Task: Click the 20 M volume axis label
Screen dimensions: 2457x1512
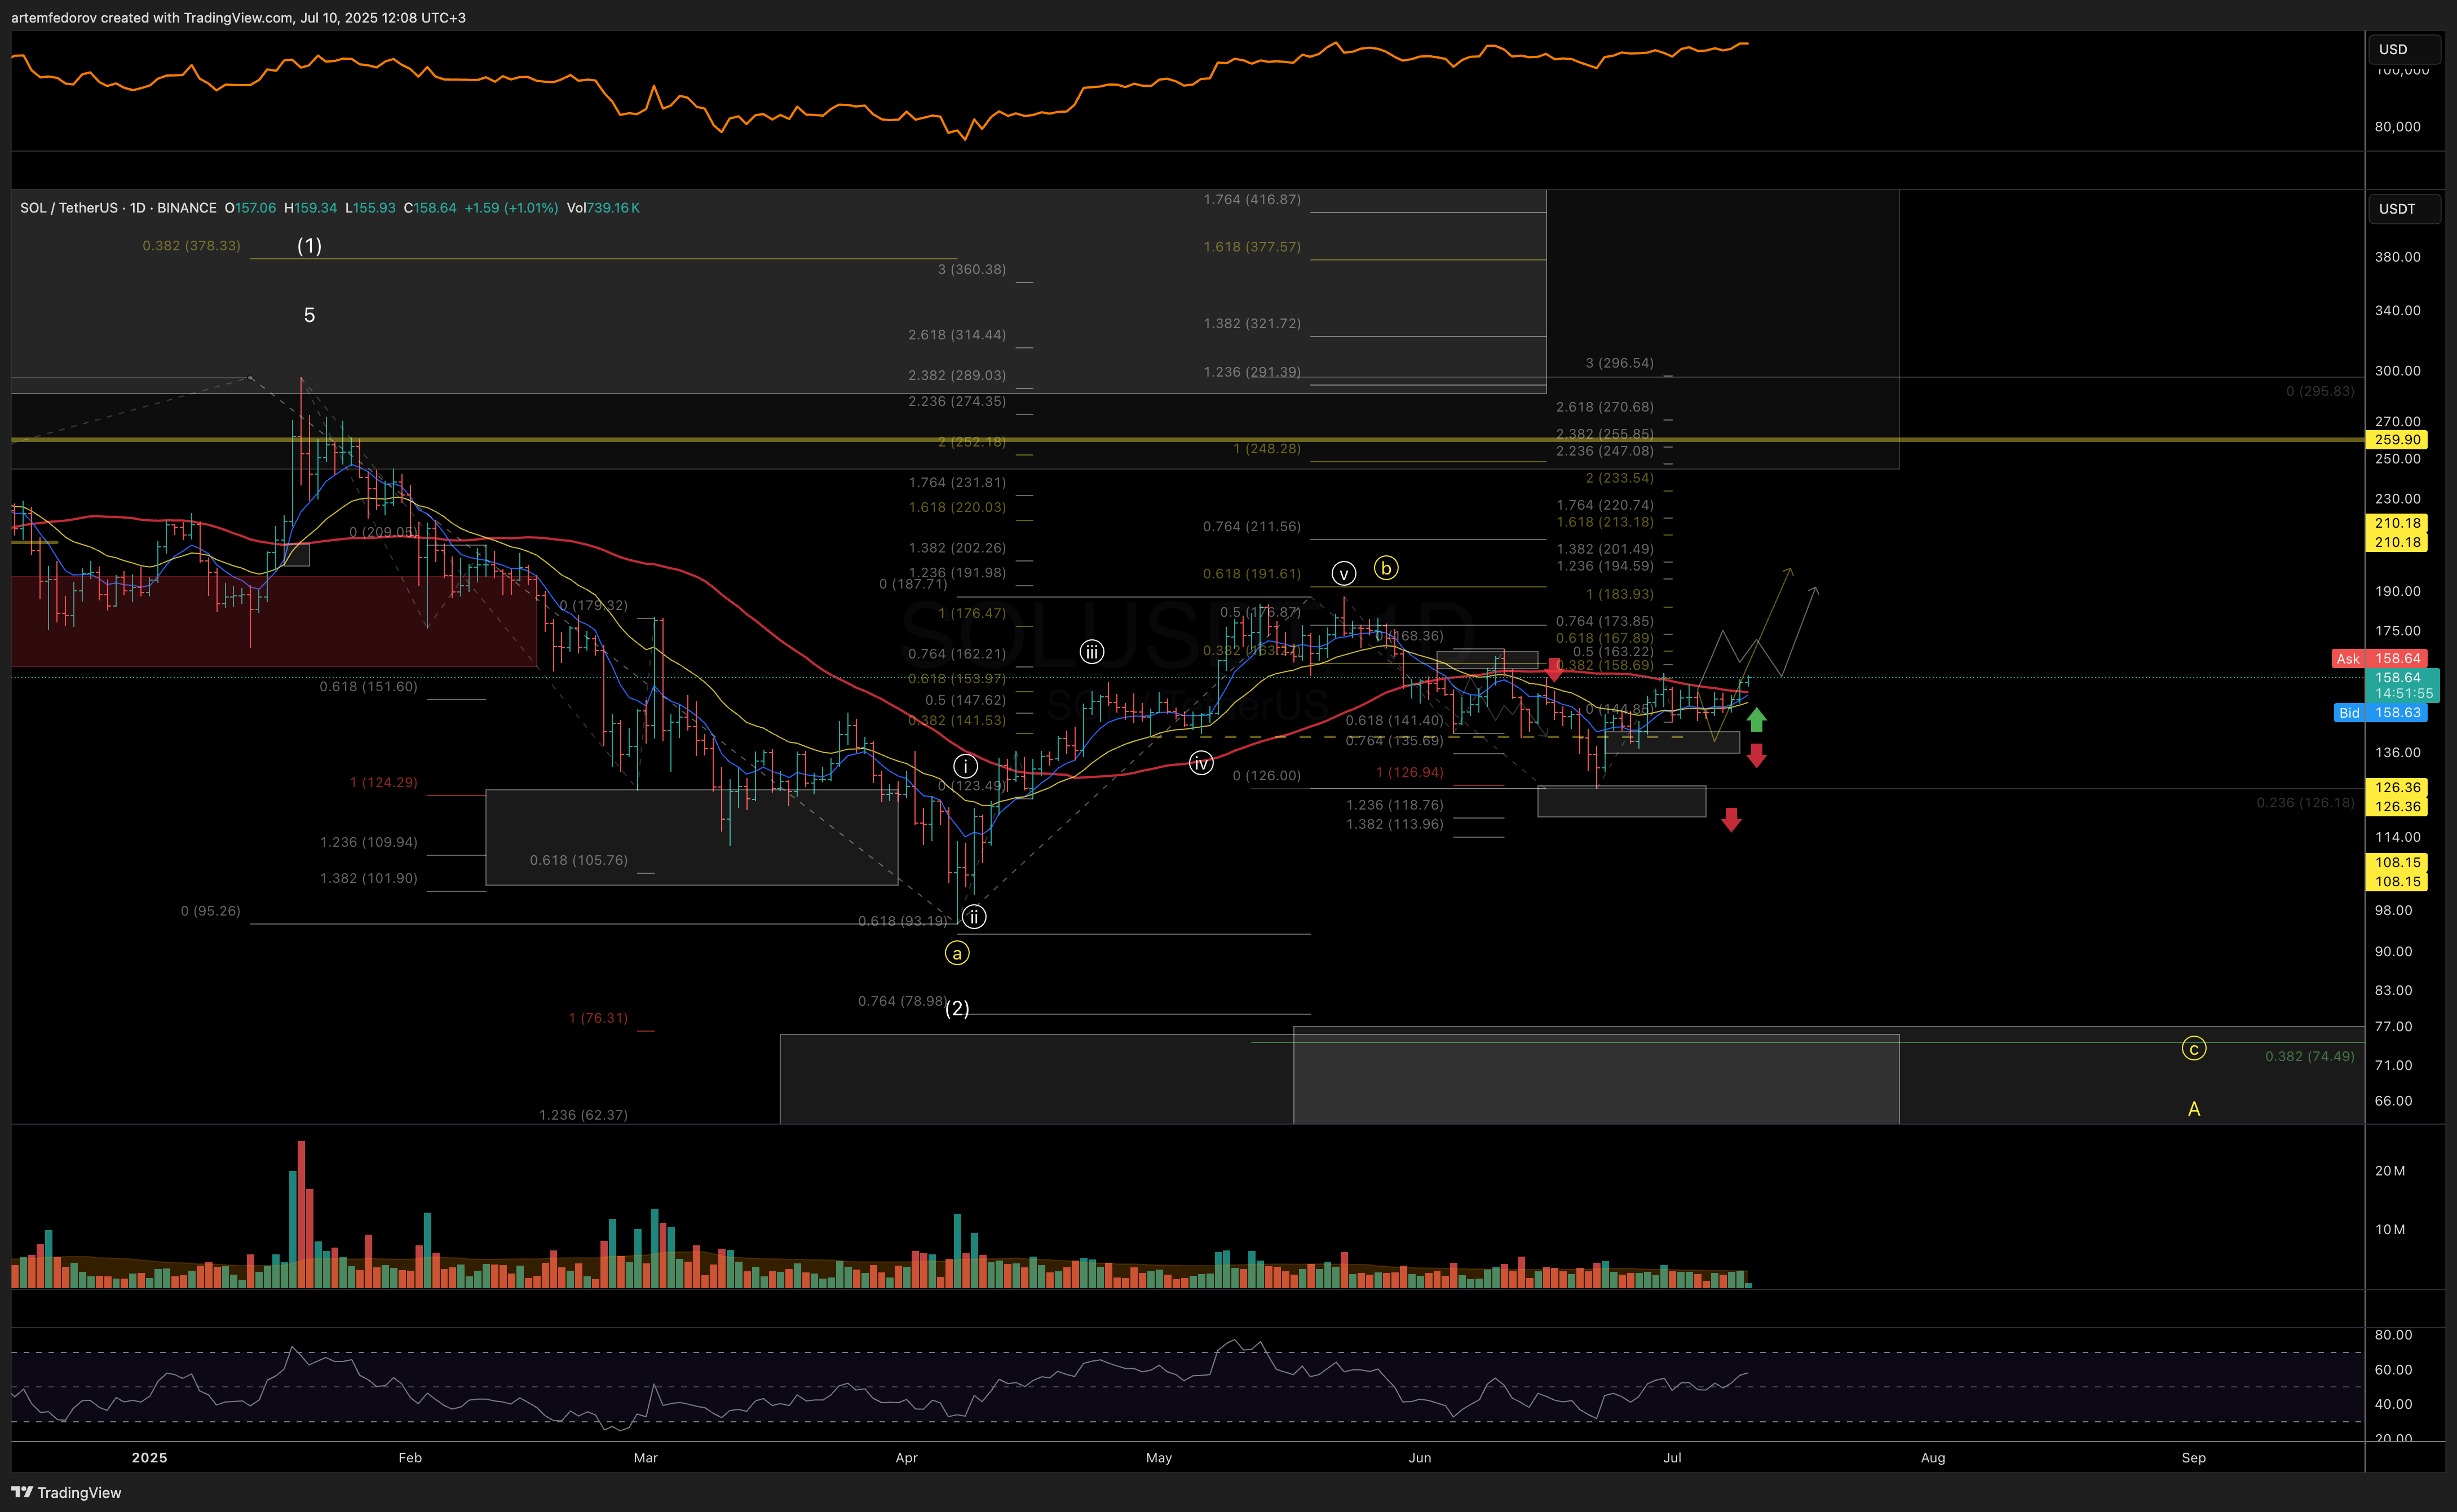Action: coord(2390,1171)
